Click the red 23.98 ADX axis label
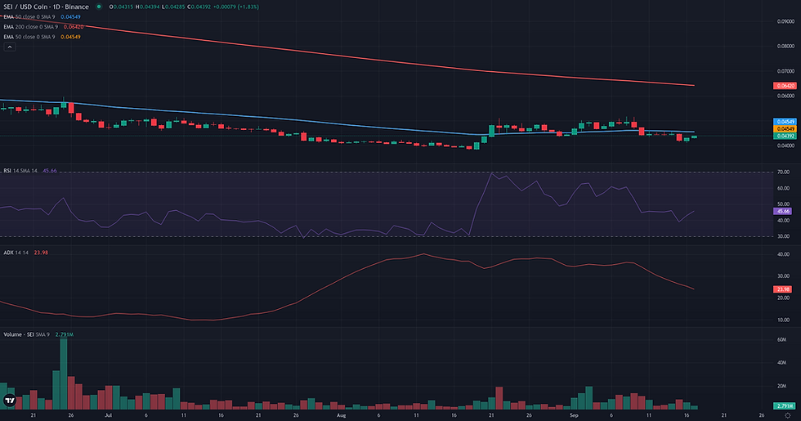The image size is (801, 421). pos(783,289)
